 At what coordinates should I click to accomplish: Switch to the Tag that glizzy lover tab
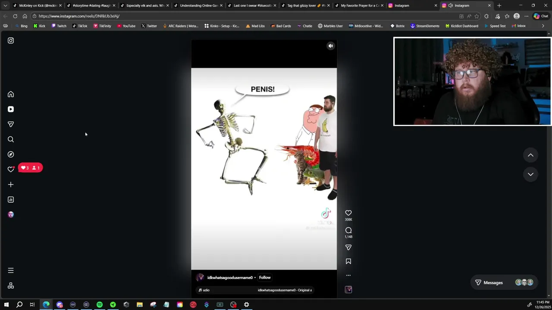click(305, 6)
